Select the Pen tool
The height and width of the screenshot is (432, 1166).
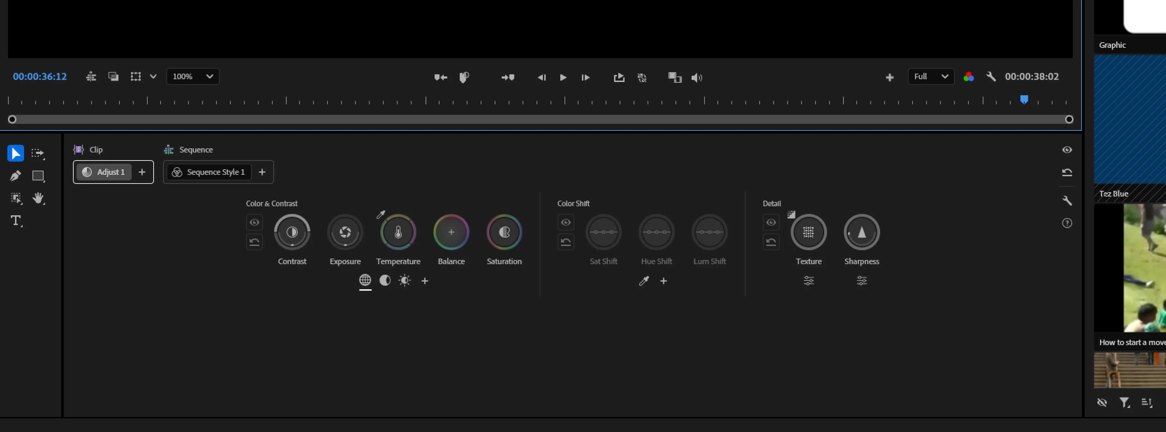[x=15, y=176]
